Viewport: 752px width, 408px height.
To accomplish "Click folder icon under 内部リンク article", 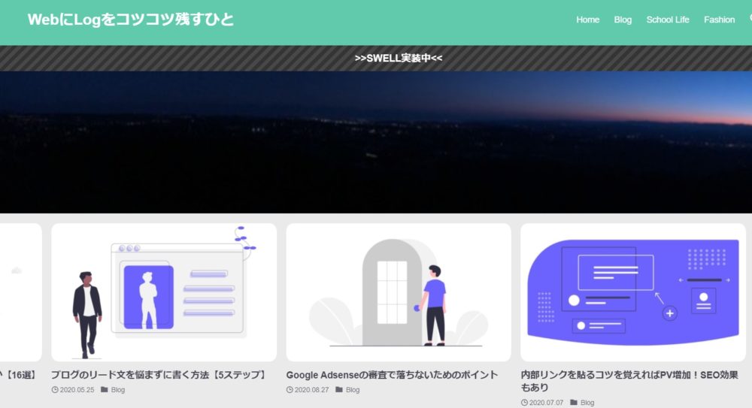I will (x=574, y=403).
